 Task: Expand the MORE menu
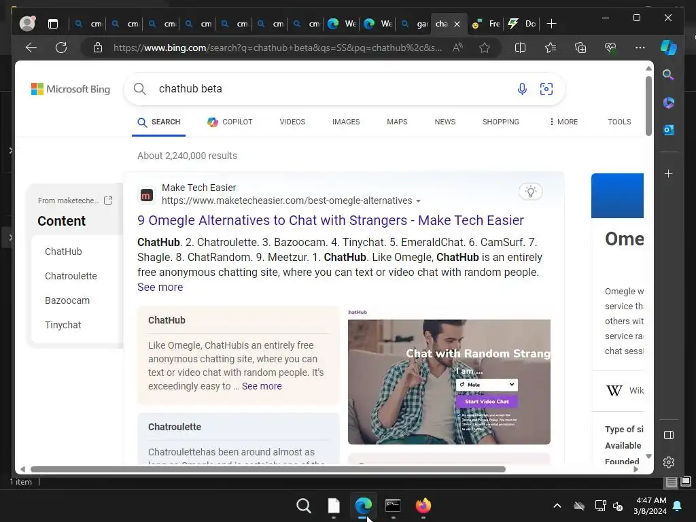[563, 122]
